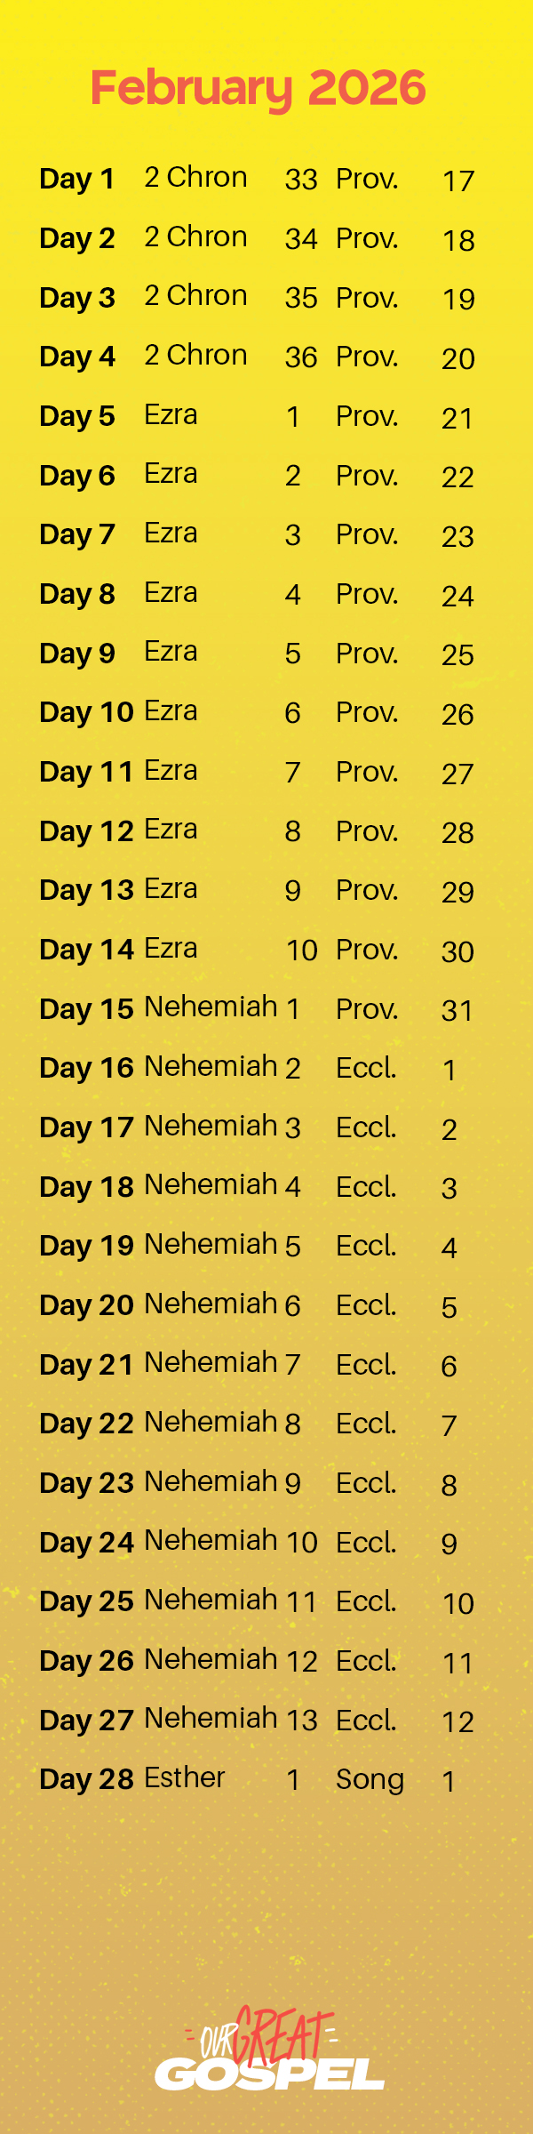The image size is (533, 2134).
Task: Click the Day 16 label
Action: coord(87,1068)
